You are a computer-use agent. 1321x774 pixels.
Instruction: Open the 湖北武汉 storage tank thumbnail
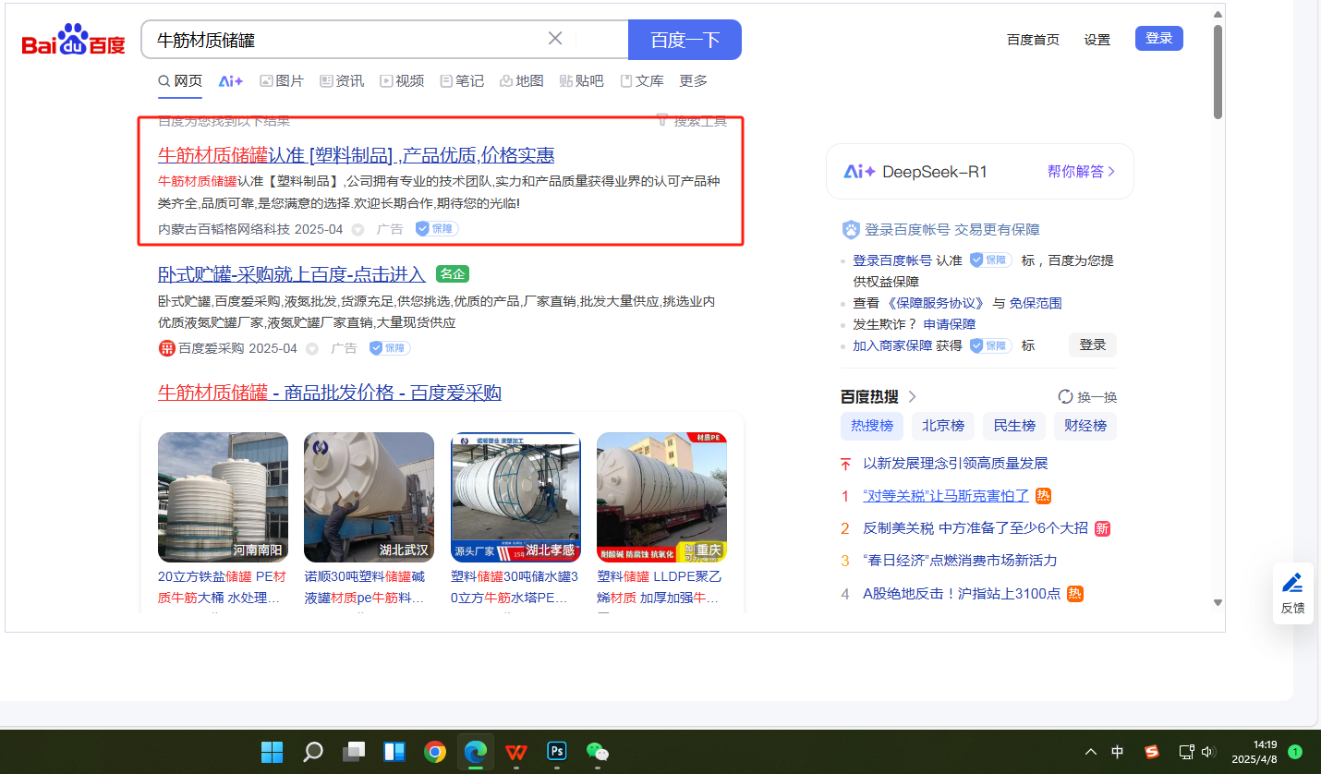tap(369, 497)
